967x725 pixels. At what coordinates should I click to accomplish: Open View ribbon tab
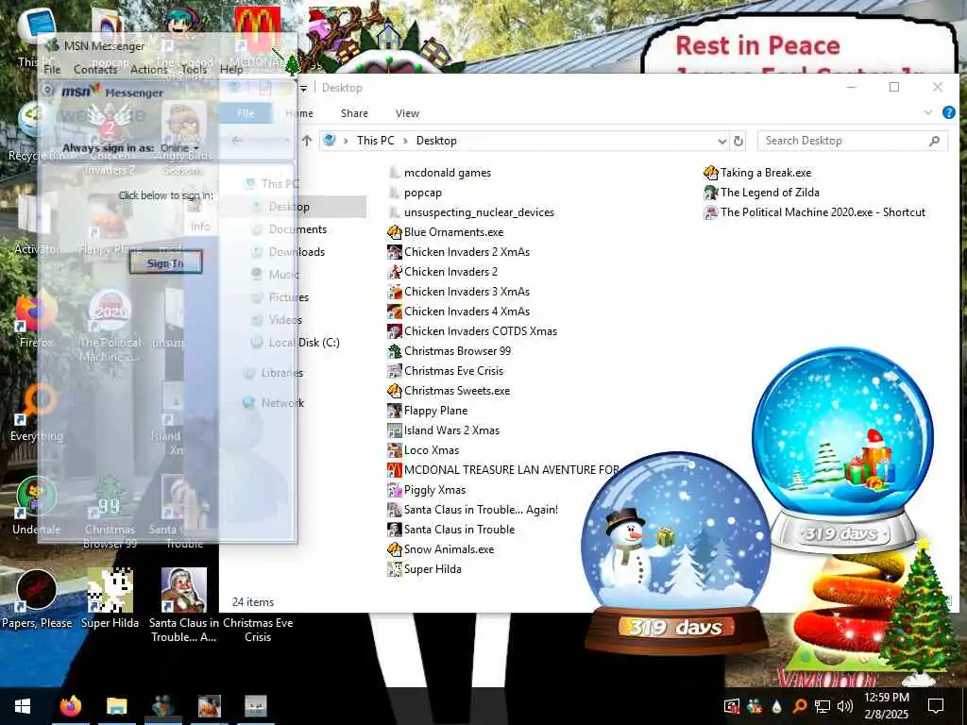[x=407, y=113]
